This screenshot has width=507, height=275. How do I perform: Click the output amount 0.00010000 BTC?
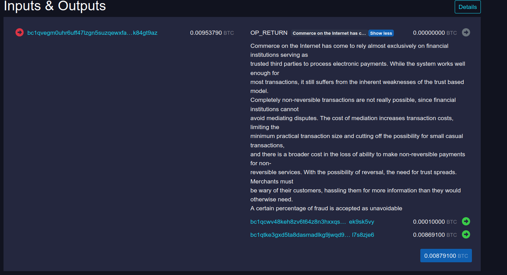coord(435,222)
